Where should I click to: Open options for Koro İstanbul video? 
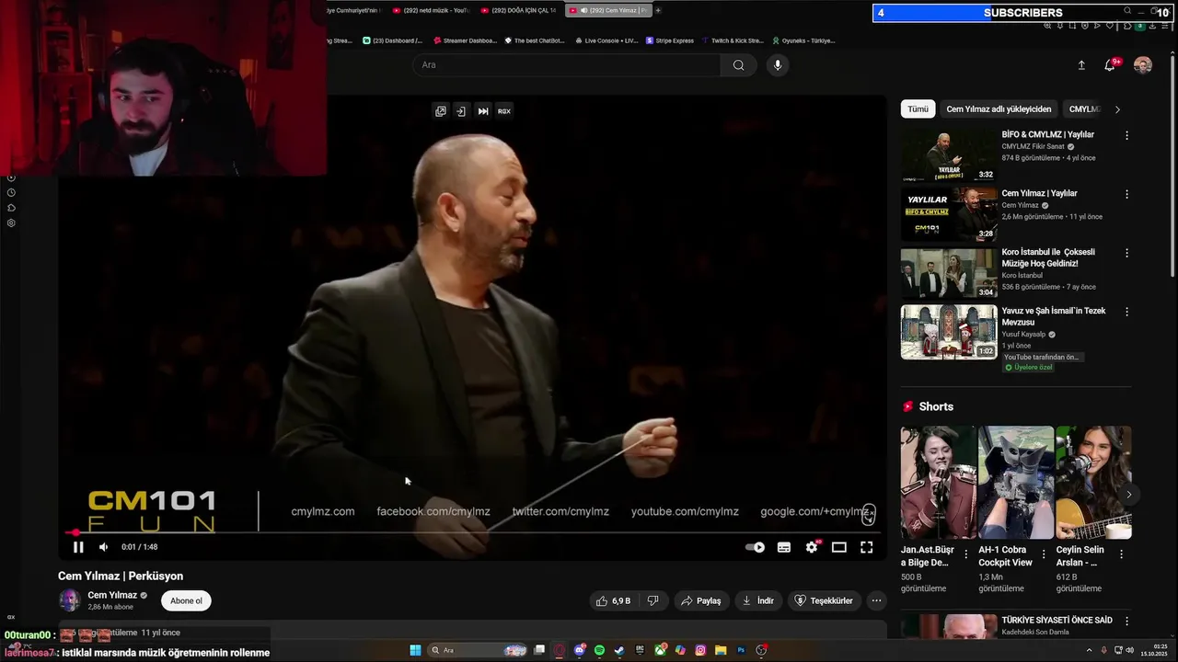1126,253
